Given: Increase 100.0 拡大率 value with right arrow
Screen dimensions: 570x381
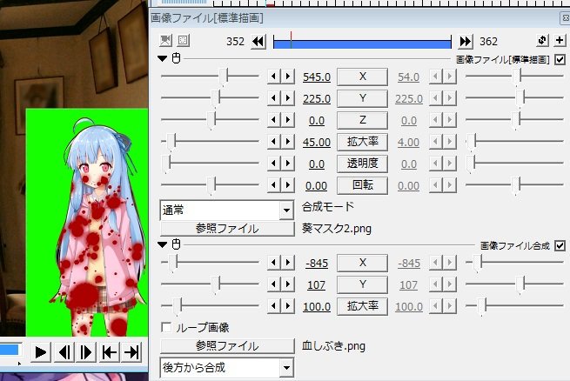Looking at the screenshot, I should 287,306.
